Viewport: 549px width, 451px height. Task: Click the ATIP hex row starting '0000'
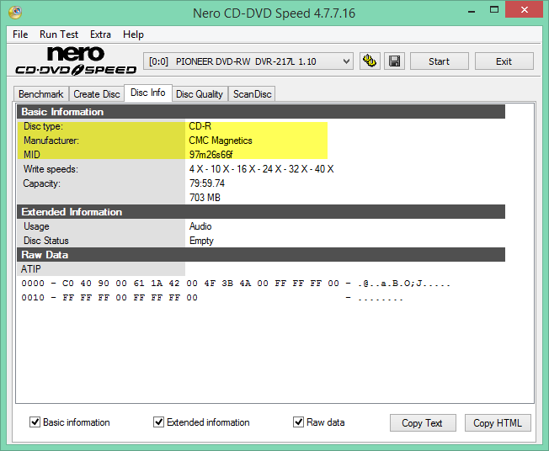click(236, 284)
